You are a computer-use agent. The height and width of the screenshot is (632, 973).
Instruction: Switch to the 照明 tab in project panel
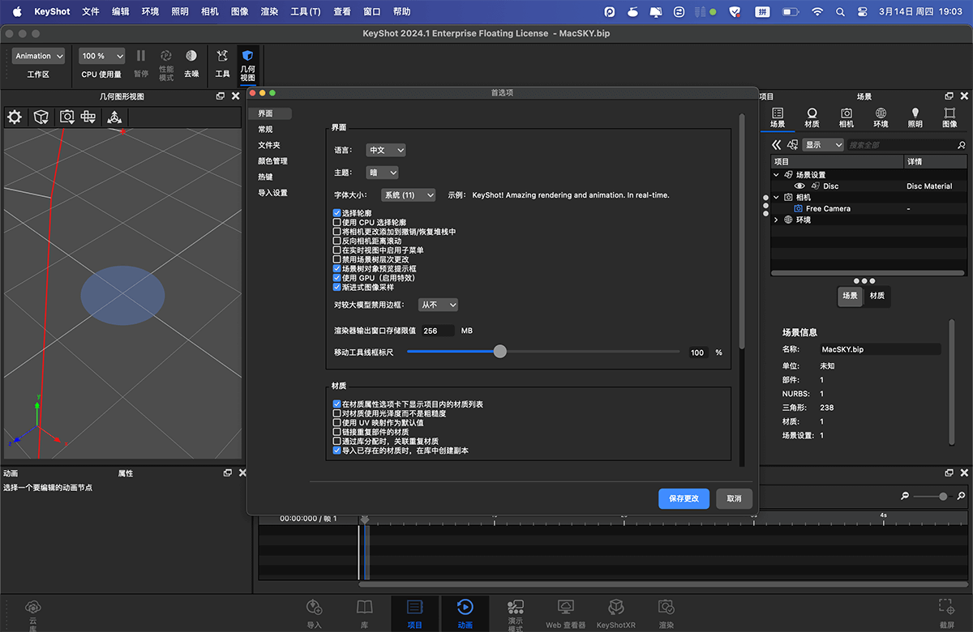[915, 117]
